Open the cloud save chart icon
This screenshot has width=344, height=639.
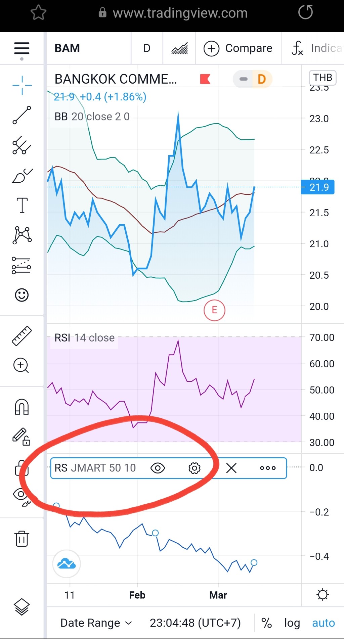pos(67,563)
